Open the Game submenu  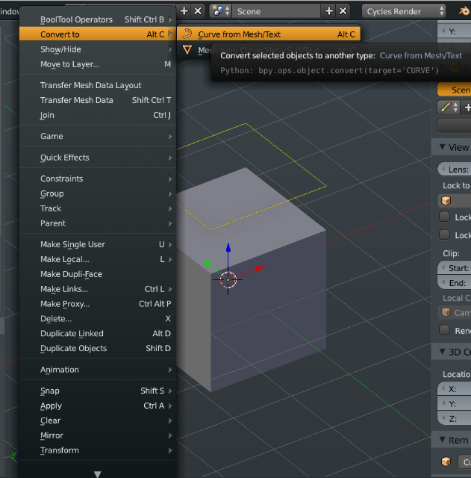coord(98,136)
